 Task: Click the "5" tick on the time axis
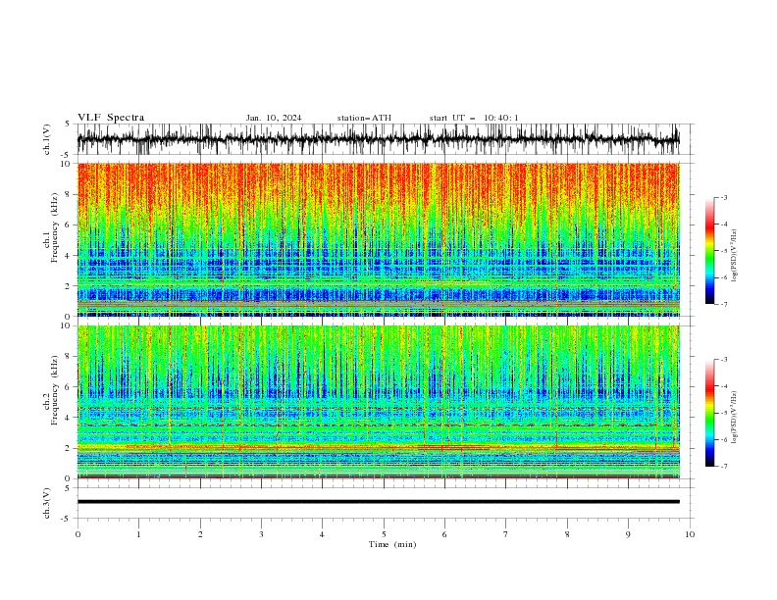point(384,534)
